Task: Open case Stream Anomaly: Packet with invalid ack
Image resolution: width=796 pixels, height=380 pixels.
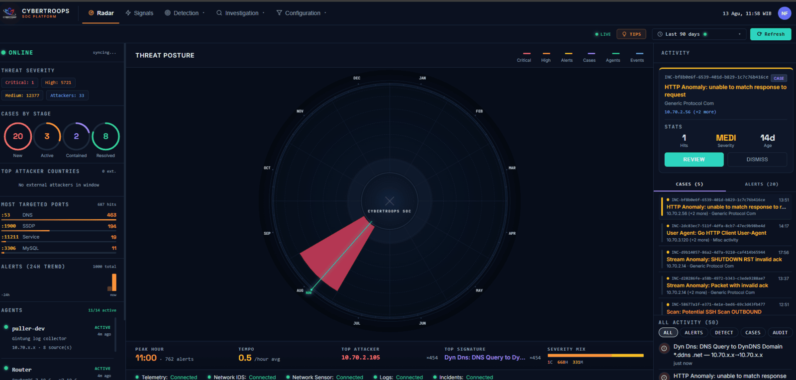Action: (726, 285)
